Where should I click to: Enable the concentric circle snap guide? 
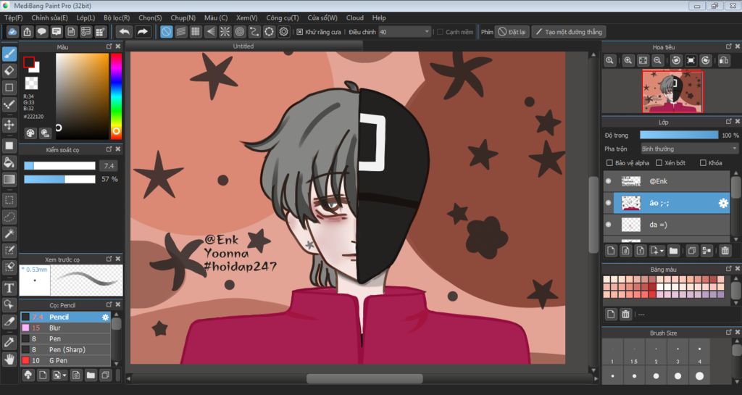[x=239, y=32]
